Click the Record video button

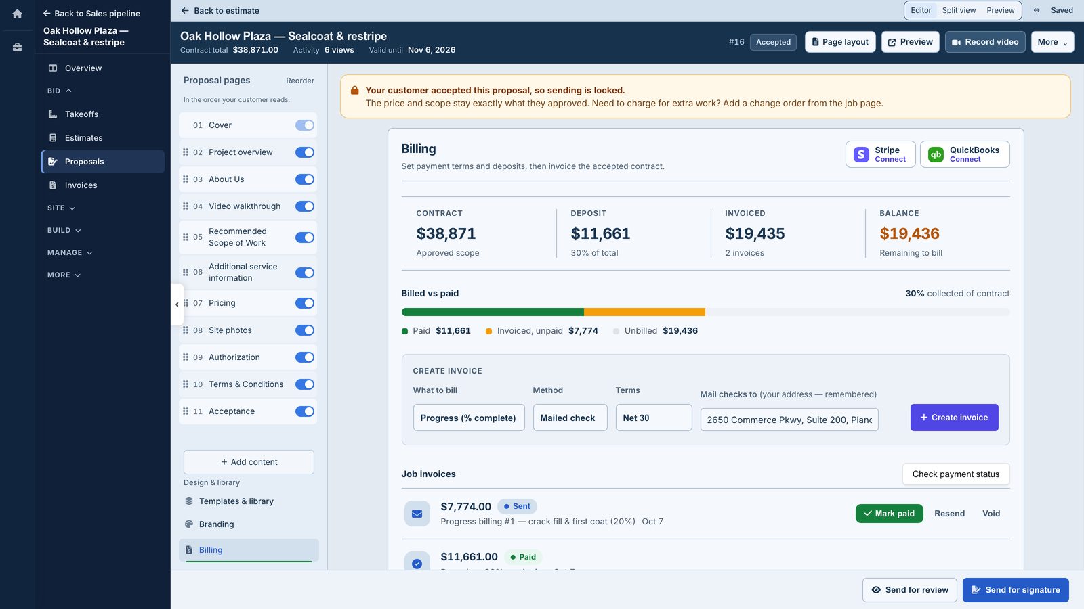985,42
